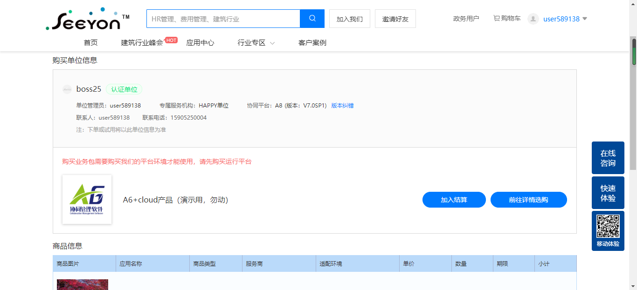Click the HOT badge beside 建筑行业峰会
637x290 pixels.
(171, 40)
